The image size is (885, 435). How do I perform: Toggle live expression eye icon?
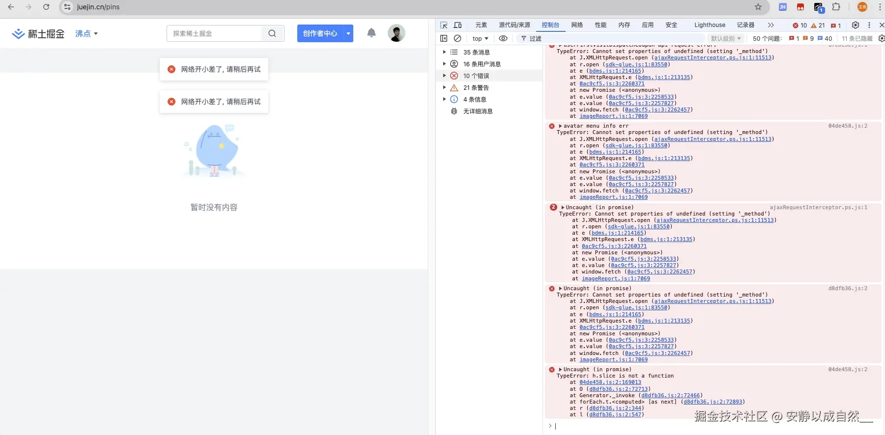pyautogui.click(x=503, y=38)
